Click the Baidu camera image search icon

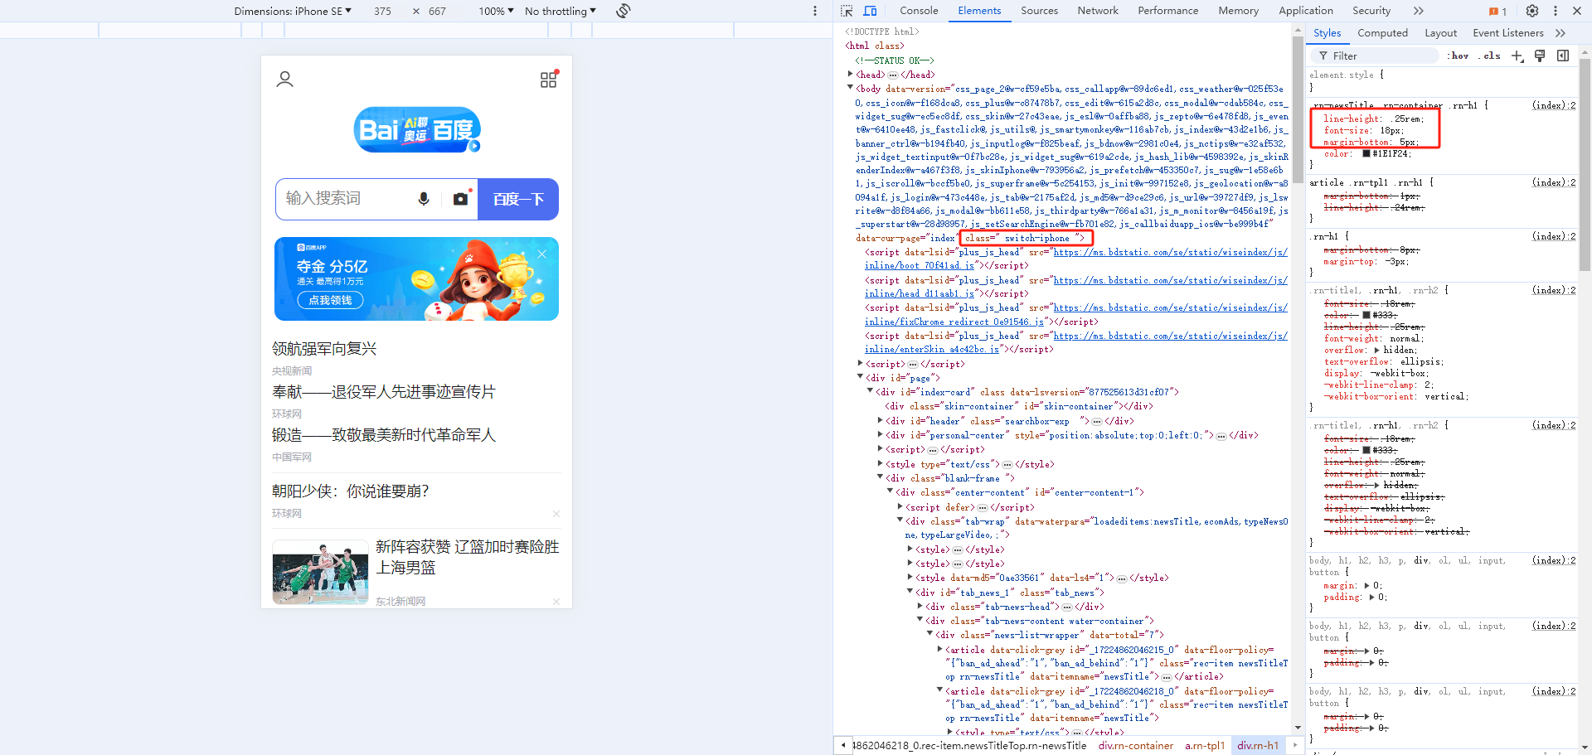point(461,199)
